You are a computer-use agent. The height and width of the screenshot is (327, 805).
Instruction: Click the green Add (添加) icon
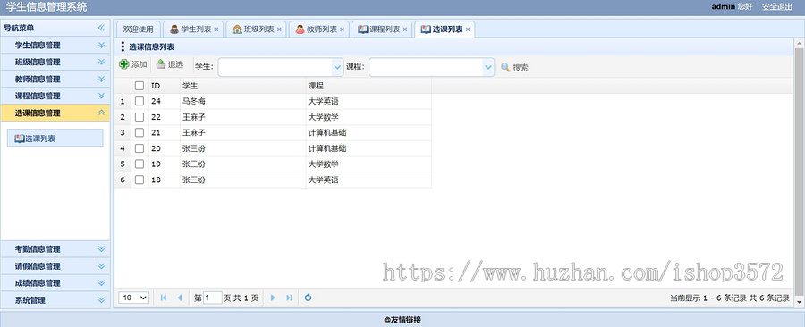(x=123, y=64)
